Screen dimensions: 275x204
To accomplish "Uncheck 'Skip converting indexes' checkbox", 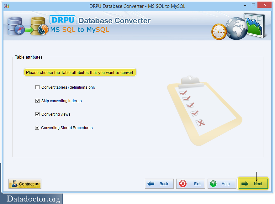I will 37,101.
